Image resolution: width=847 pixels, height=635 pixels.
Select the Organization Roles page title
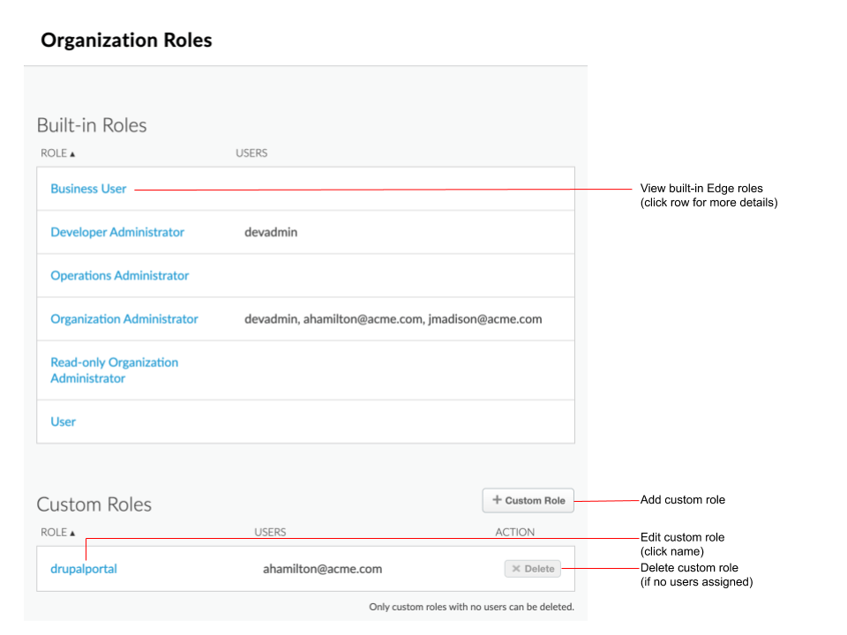[x=125, y=40]
